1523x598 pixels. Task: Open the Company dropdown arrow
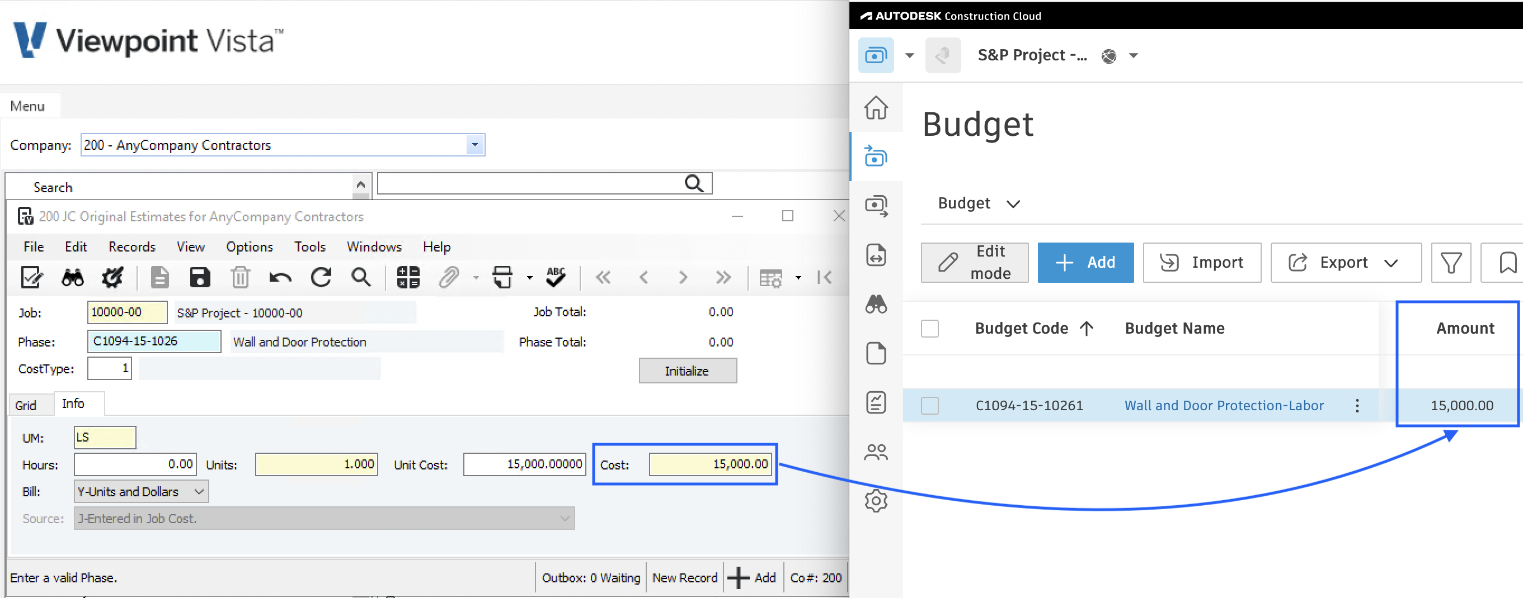click(x=475, y=145)
